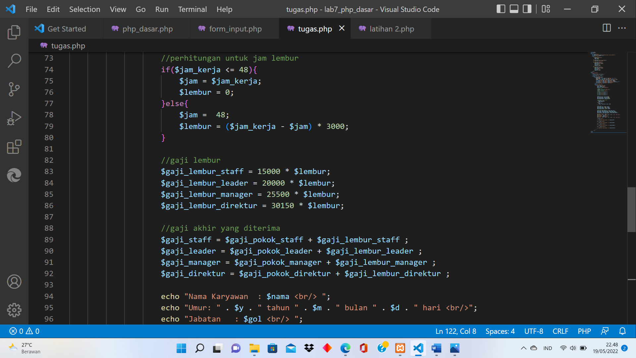Open the Manage gear menu
This screenshot has height=358, width=636.
pyautogui.click(x=14, y=310)
